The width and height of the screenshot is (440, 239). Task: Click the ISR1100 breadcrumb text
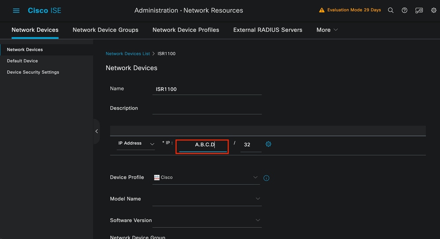(166, 54)
